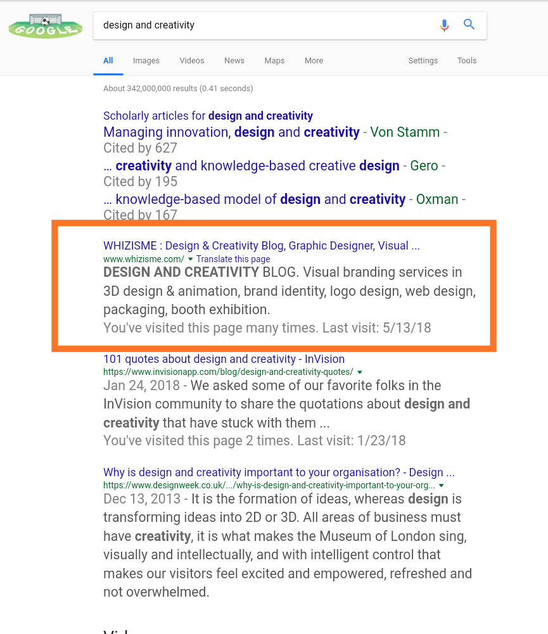Switch to the Images tab

tap(146, 61)
